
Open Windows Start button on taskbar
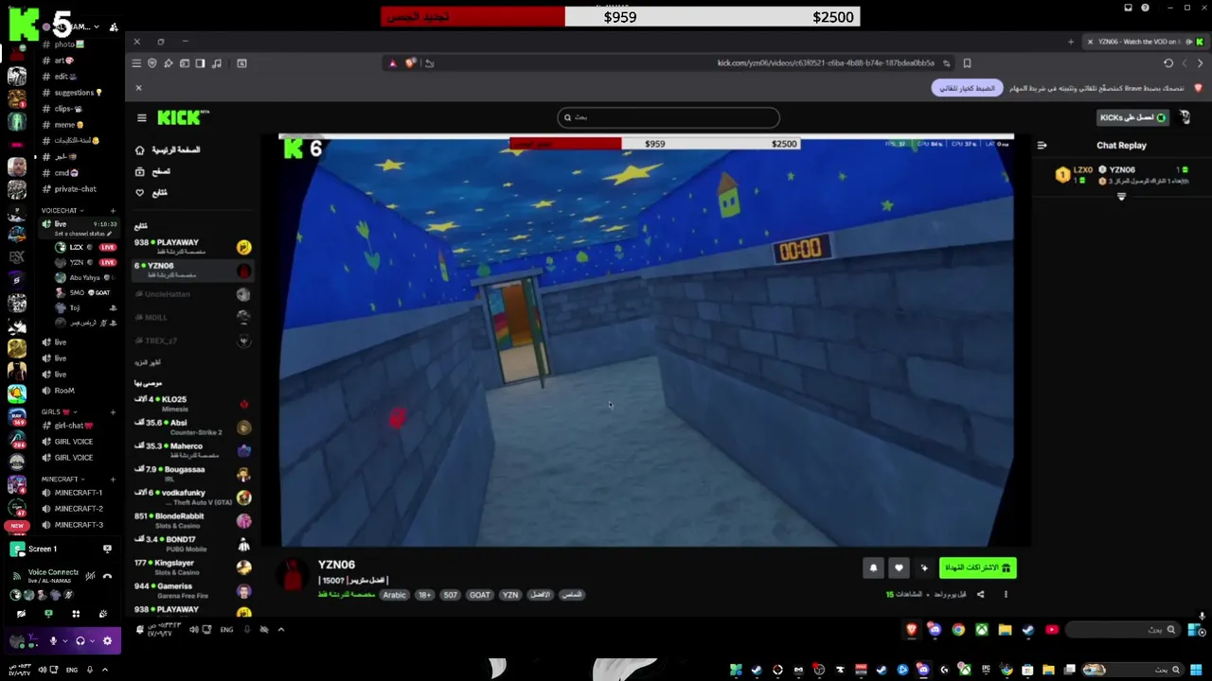[1196, 670]
